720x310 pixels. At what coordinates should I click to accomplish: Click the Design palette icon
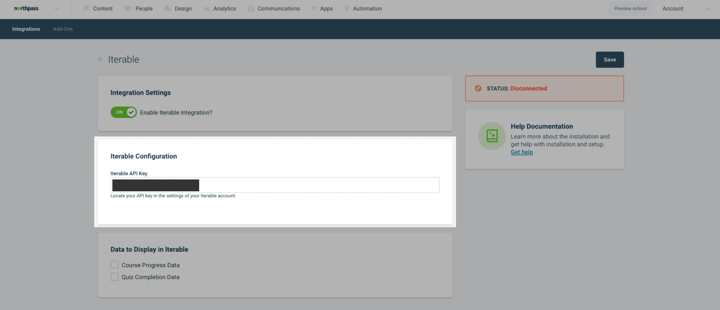[x=167, y=8]
